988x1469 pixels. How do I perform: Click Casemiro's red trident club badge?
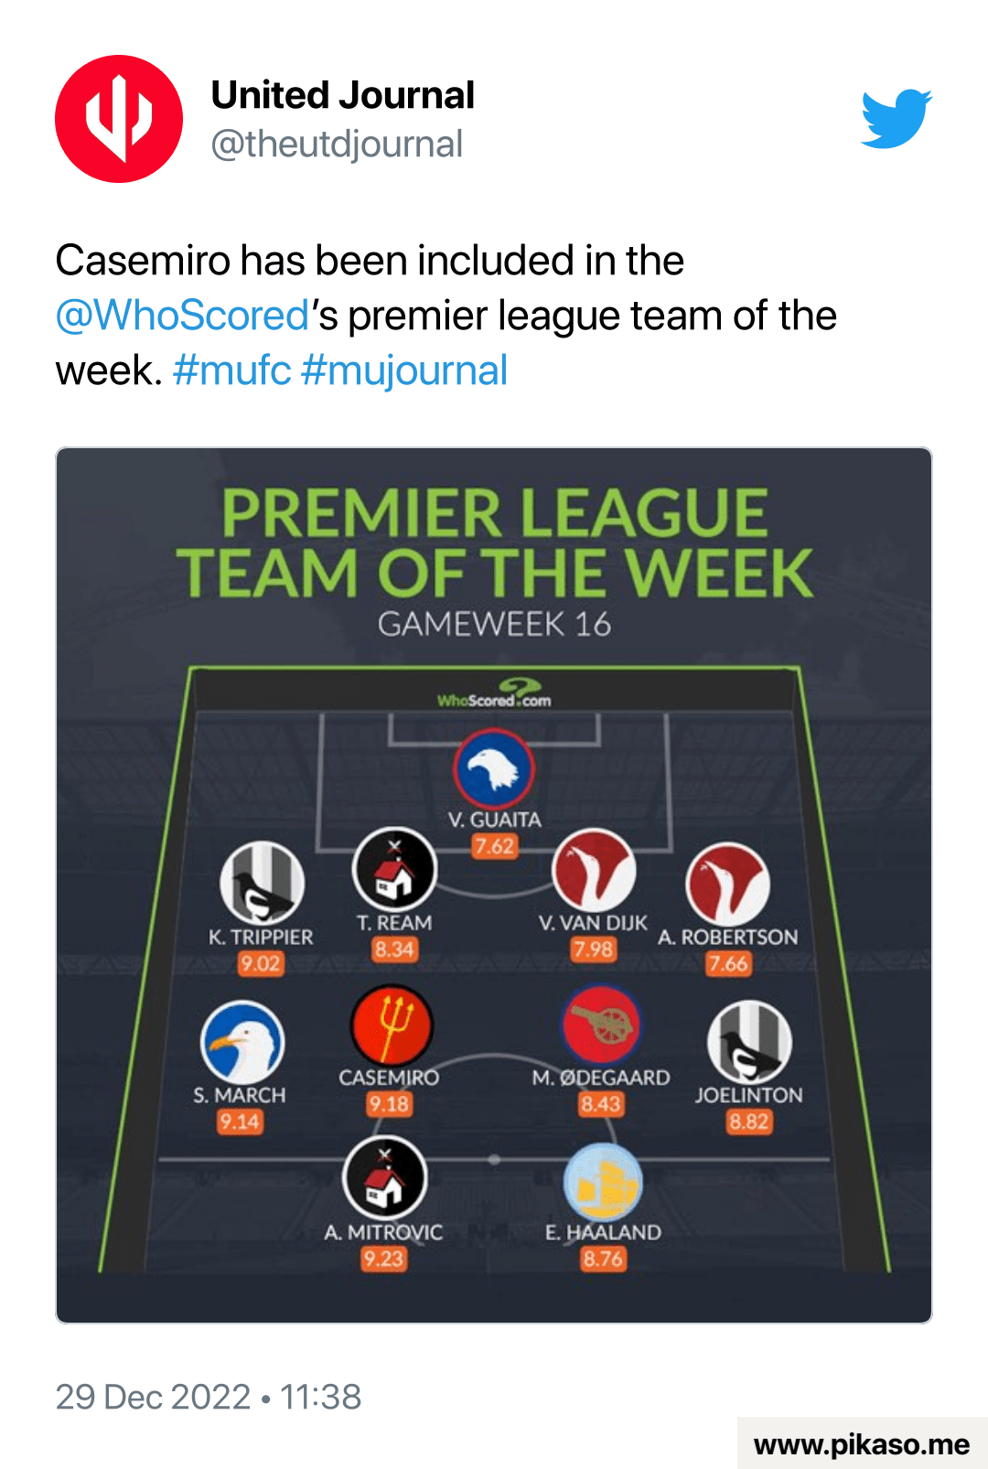pyautogui.click(x=392, y=1024)
